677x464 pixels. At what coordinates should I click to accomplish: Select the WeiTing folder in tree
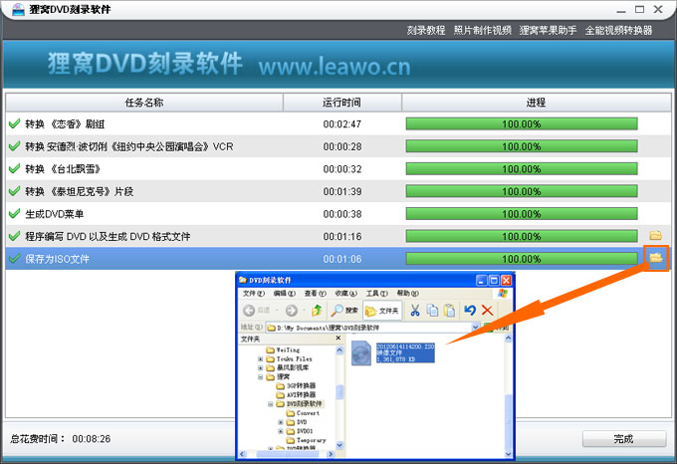283,349
